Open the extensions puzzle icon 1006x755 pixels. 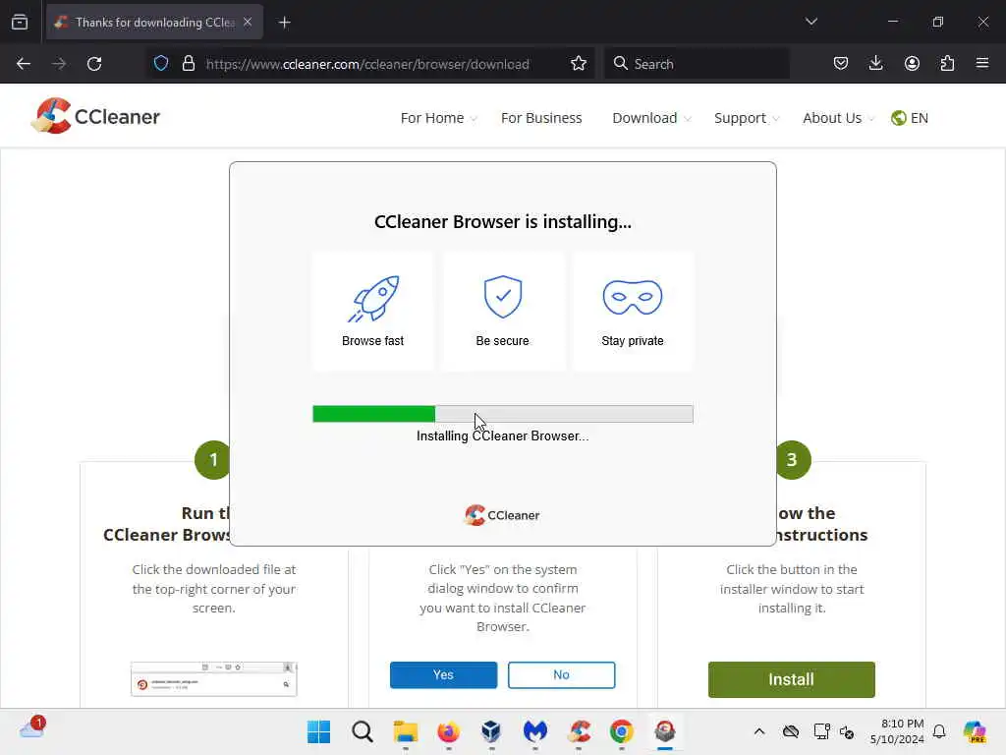coord(947,63)
